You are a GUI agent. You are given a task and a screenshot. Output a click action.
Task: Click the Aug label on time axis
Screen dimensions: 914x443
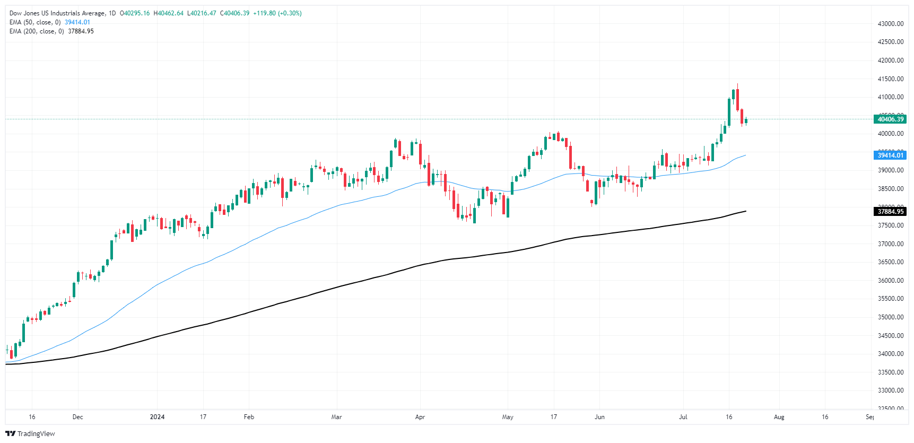[779, 417]
